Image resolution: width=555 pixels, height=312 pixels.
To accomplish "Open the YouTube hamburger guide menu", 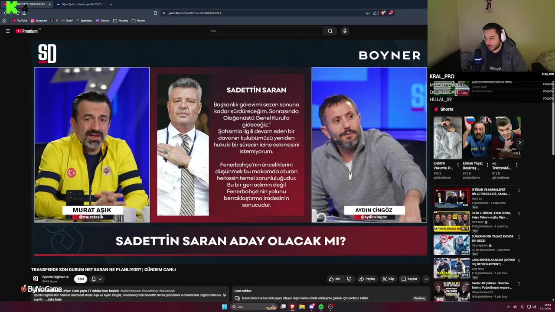I will pyautogui.click(x=8, y=31).
